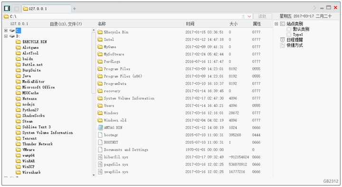Screen dimensions: 342x187
Task: Switch to the 127.0.0.1 tab
Action: point(47,9)
